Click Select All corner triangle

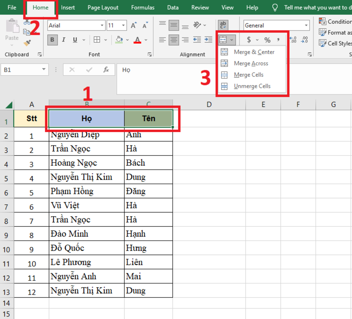[9, 105]
